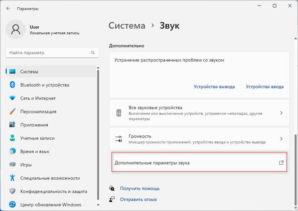Expand Громкость with its chevron
Screen dimensions: 298x211
click(x=281, y=139)
